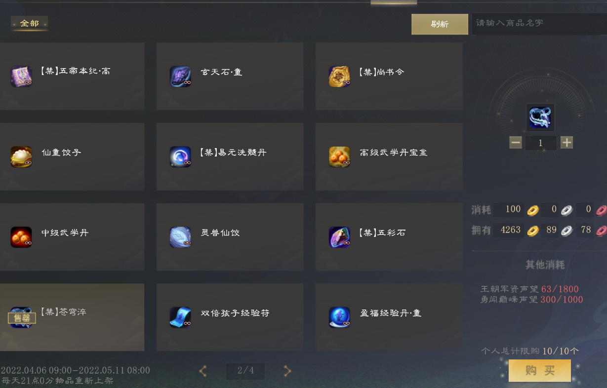
Task: Pick the 易元洗髓丹 pill icon
Action: coord(180,156)
